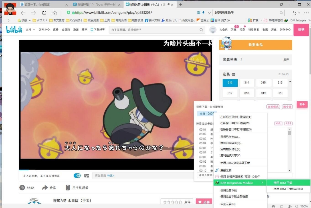Viewport: 311px width, 208px height.
Task: Click the bilibili logo
Action: click(14, 29)
